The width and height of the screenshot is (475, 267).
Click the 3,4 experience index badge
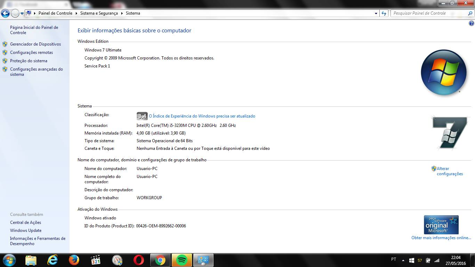pos(142,116)
